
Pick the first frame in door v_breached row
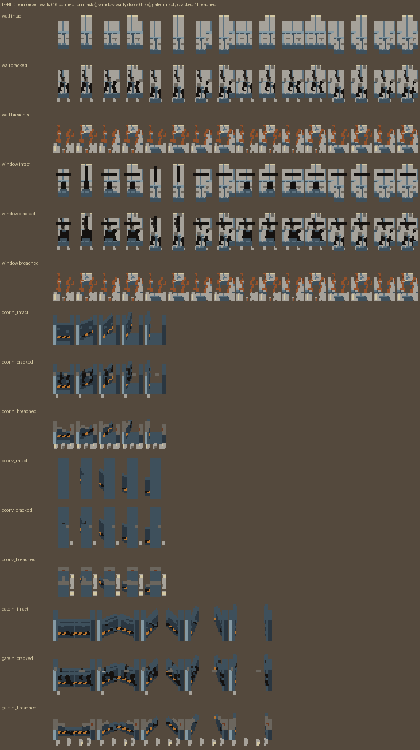pos(66,582)
